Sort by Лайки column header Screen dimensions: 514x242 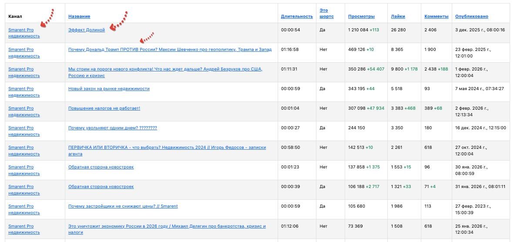398,17
